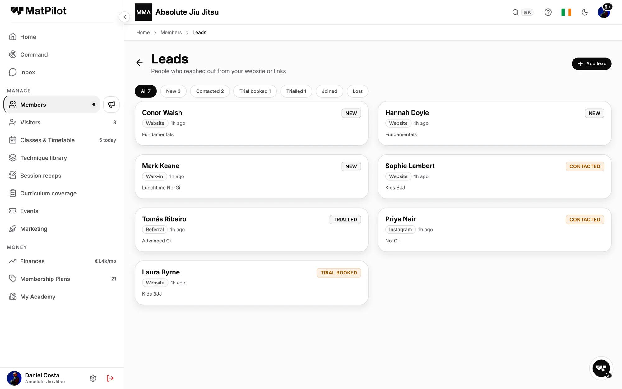Open Conor Walsh lead card

tap(251, 123)
